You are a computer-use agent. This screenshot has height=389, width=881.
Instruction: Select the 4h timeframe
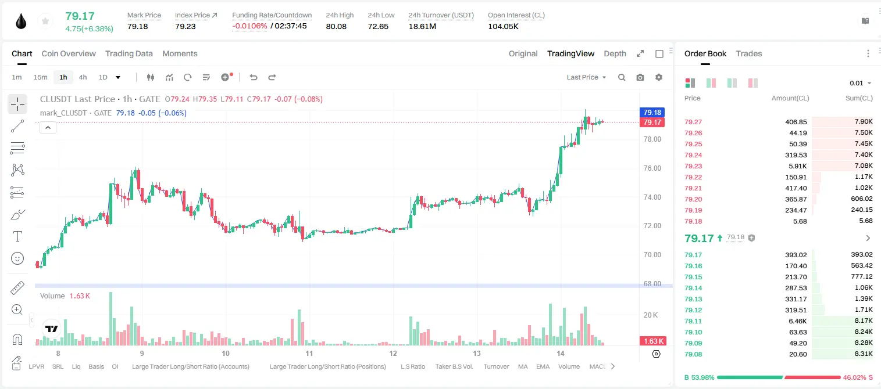pos(83,77)
